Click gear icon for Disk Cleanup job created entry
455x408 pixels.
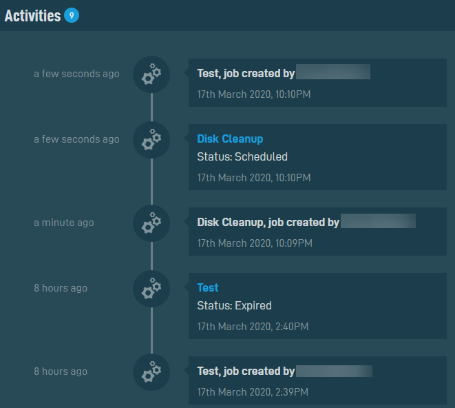(151, 223)
